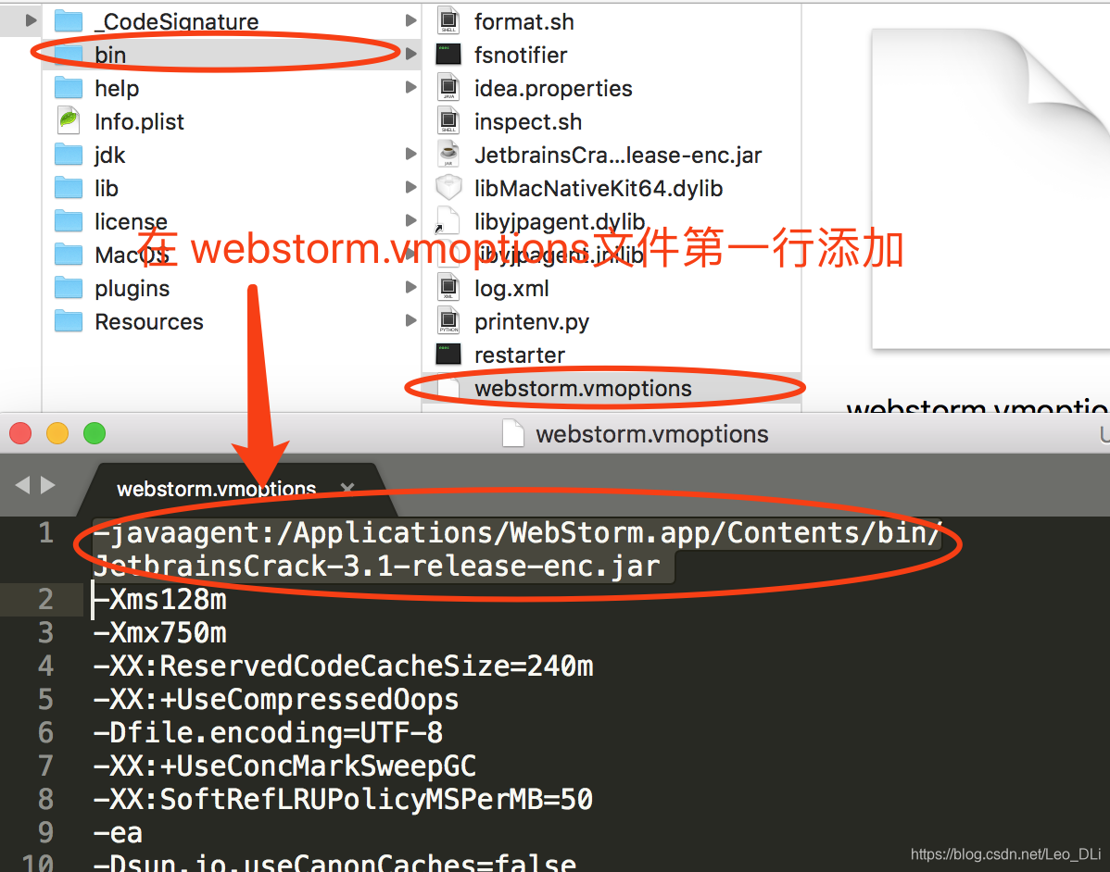Select the license folder icon
Viewport: 1110px width, 872px height.
[69, 220]
